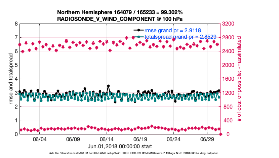Click the left y-axis label 'rmse and totalspread'

coord(11,79)
